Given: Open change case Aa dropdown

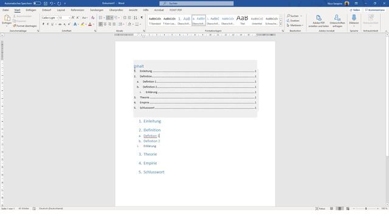Looking at the screenshot, I should click(84, 18).
